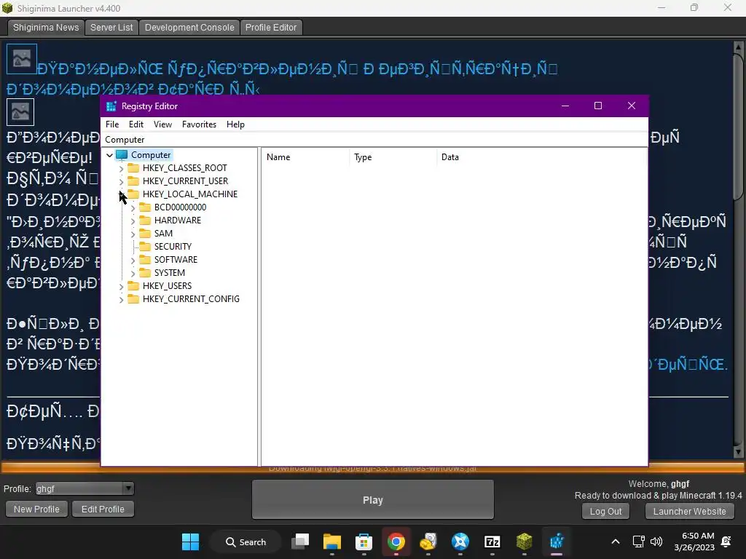Click launcher news scrollbar up arrow

pos(739,47)
